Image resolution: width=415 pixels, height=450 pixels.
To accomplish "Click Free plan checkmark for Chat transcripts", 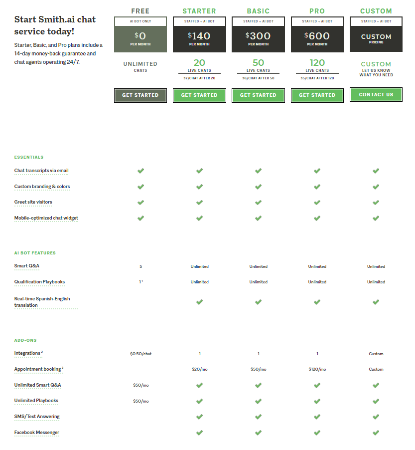I will [x=140, y=171].
